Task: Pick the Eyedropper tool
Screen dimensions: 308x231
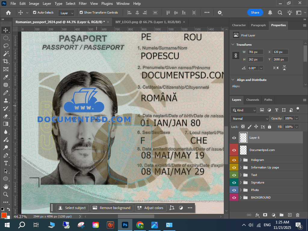Action: point(5,77)
